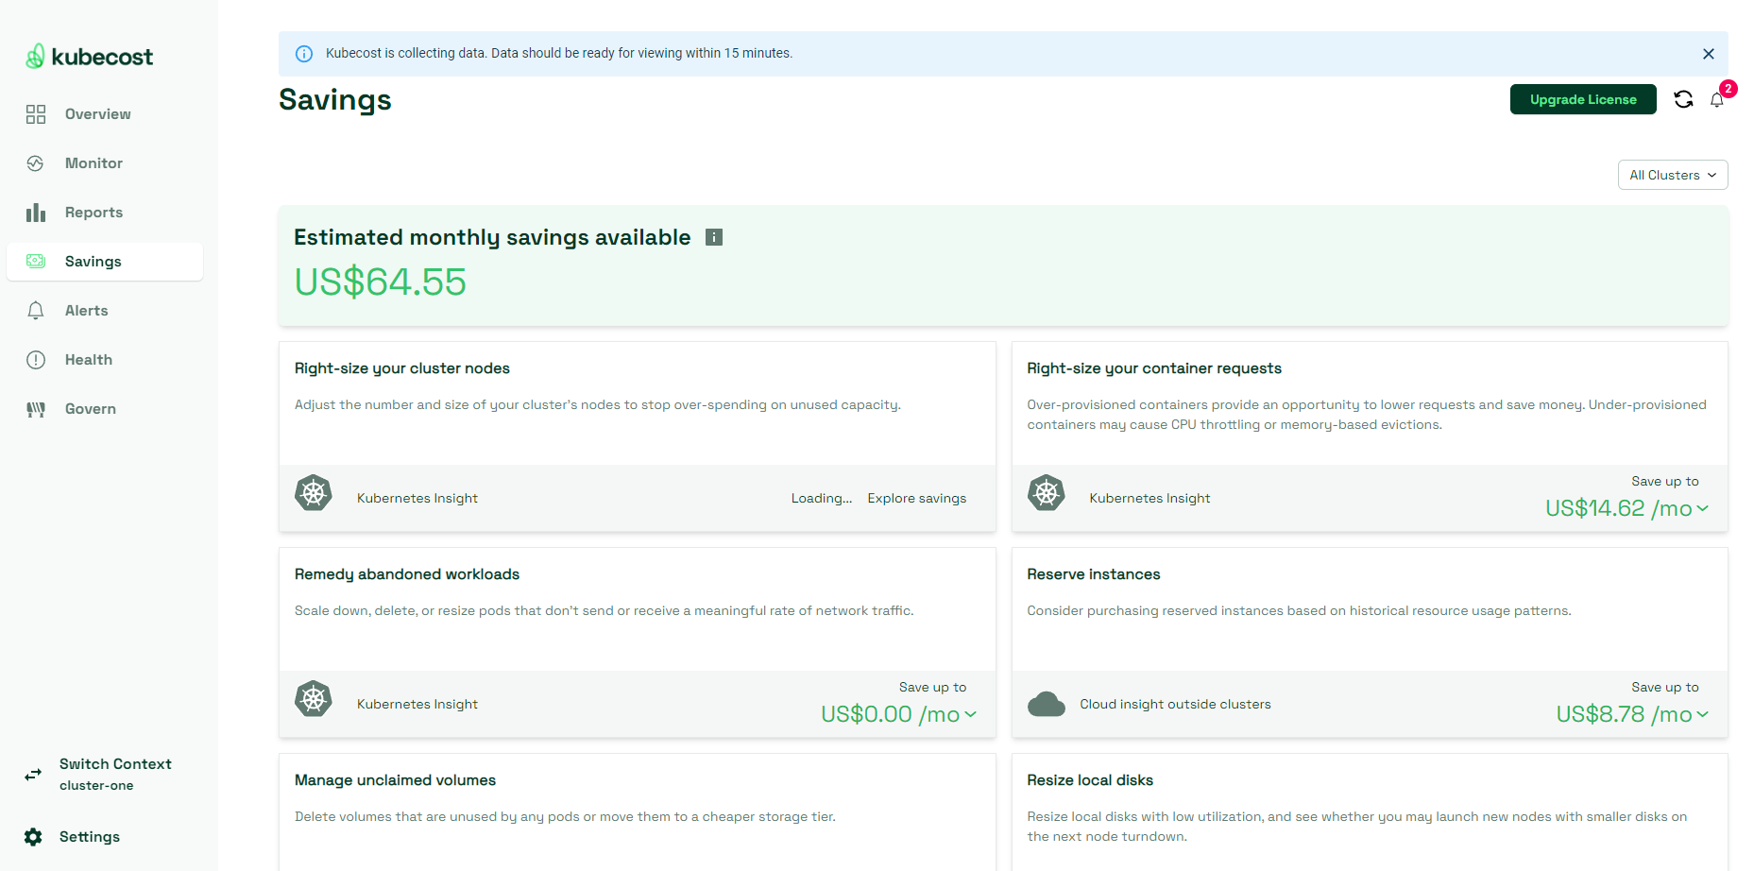Image resolution: width=1754 pixels, height=871 pixels.
Task: Open Settings from sidebar
Action: pyautogui.click(x=90, y=837)
